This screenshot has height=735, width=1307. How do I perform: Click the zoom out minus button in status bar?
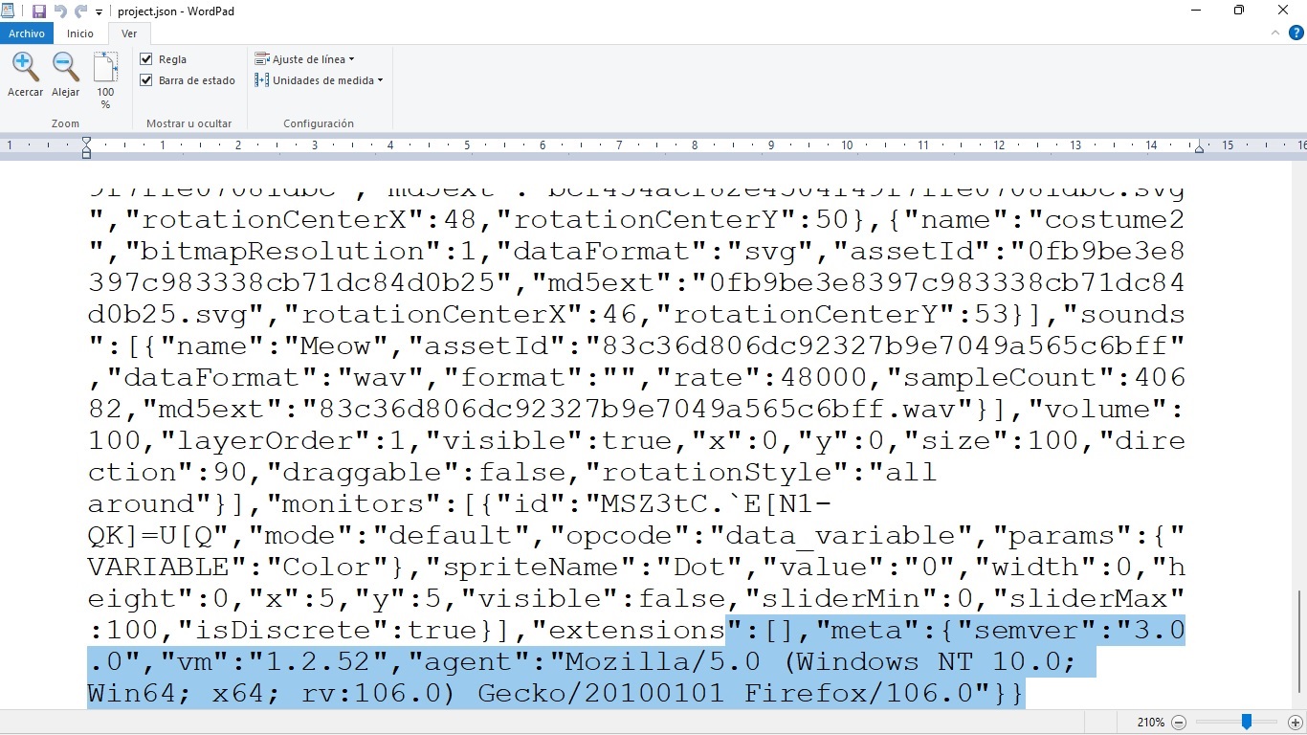[1179, 723]
